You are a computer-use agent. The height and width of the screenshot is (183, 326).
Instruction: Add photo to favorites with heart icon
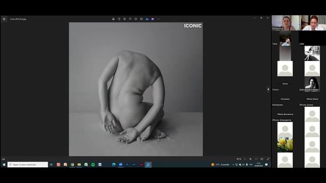tap(130, 19)
